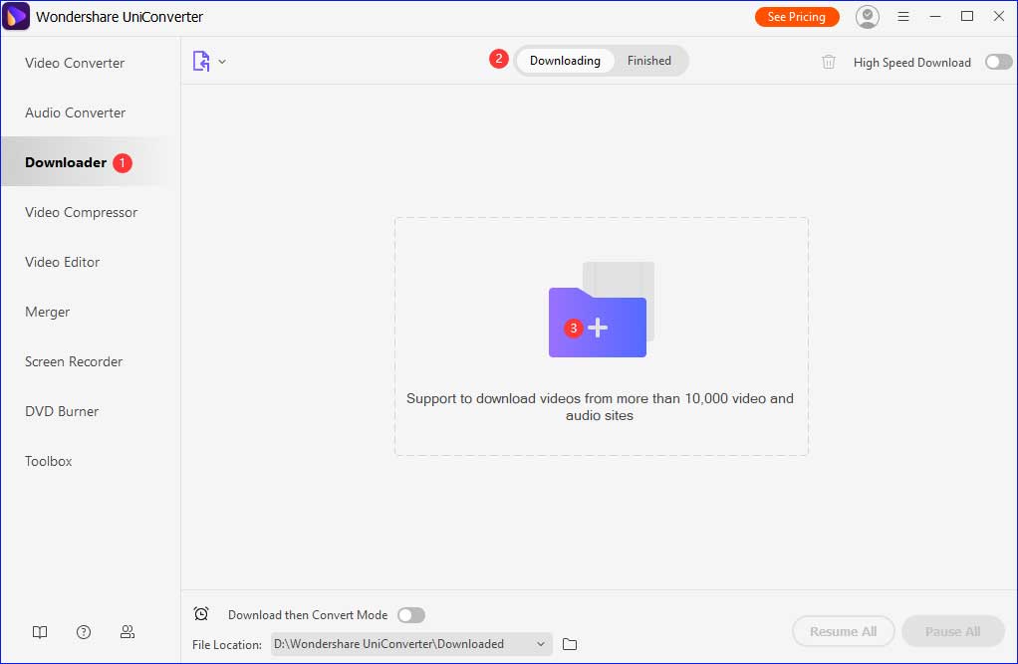Screen dimensions: 1018x664
Task: Open the hamburger menu
Action: pyautogui.click(x=902, y=16)
